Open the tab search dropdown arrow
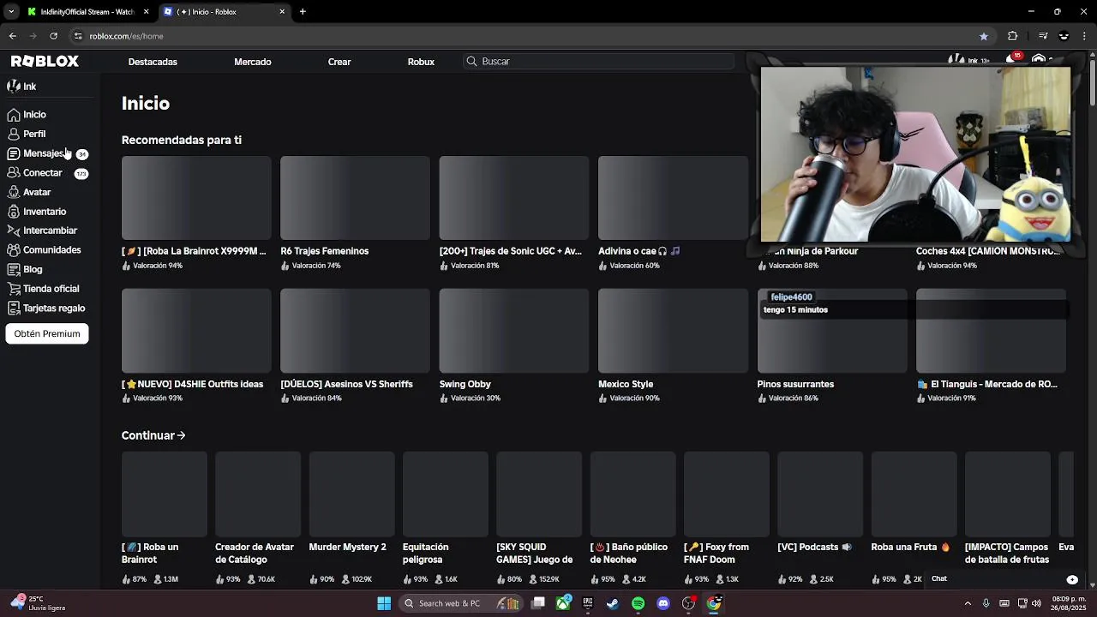This screenshot has width=1097, height=617. click(x=11, y=11)
